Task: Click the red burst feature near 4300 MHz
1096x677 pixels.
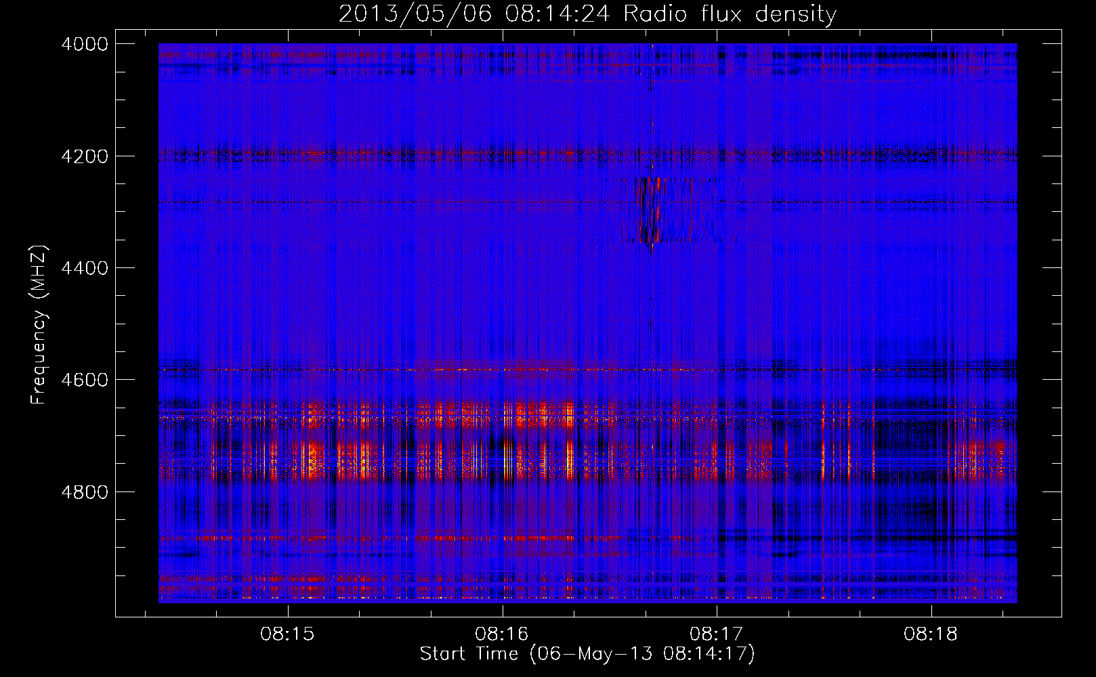Action: (650, 210)
